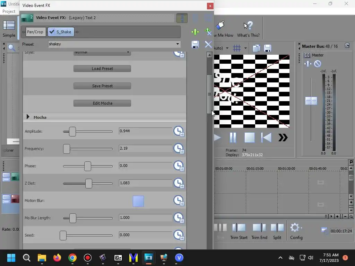This screenshot has height=266, width=355.
Task: Open the Project menu
Action: coord(9,11)
